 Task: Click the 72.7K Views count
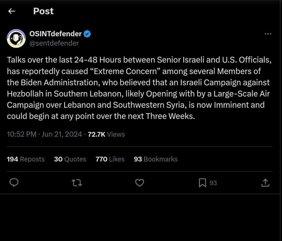(106, 134)
